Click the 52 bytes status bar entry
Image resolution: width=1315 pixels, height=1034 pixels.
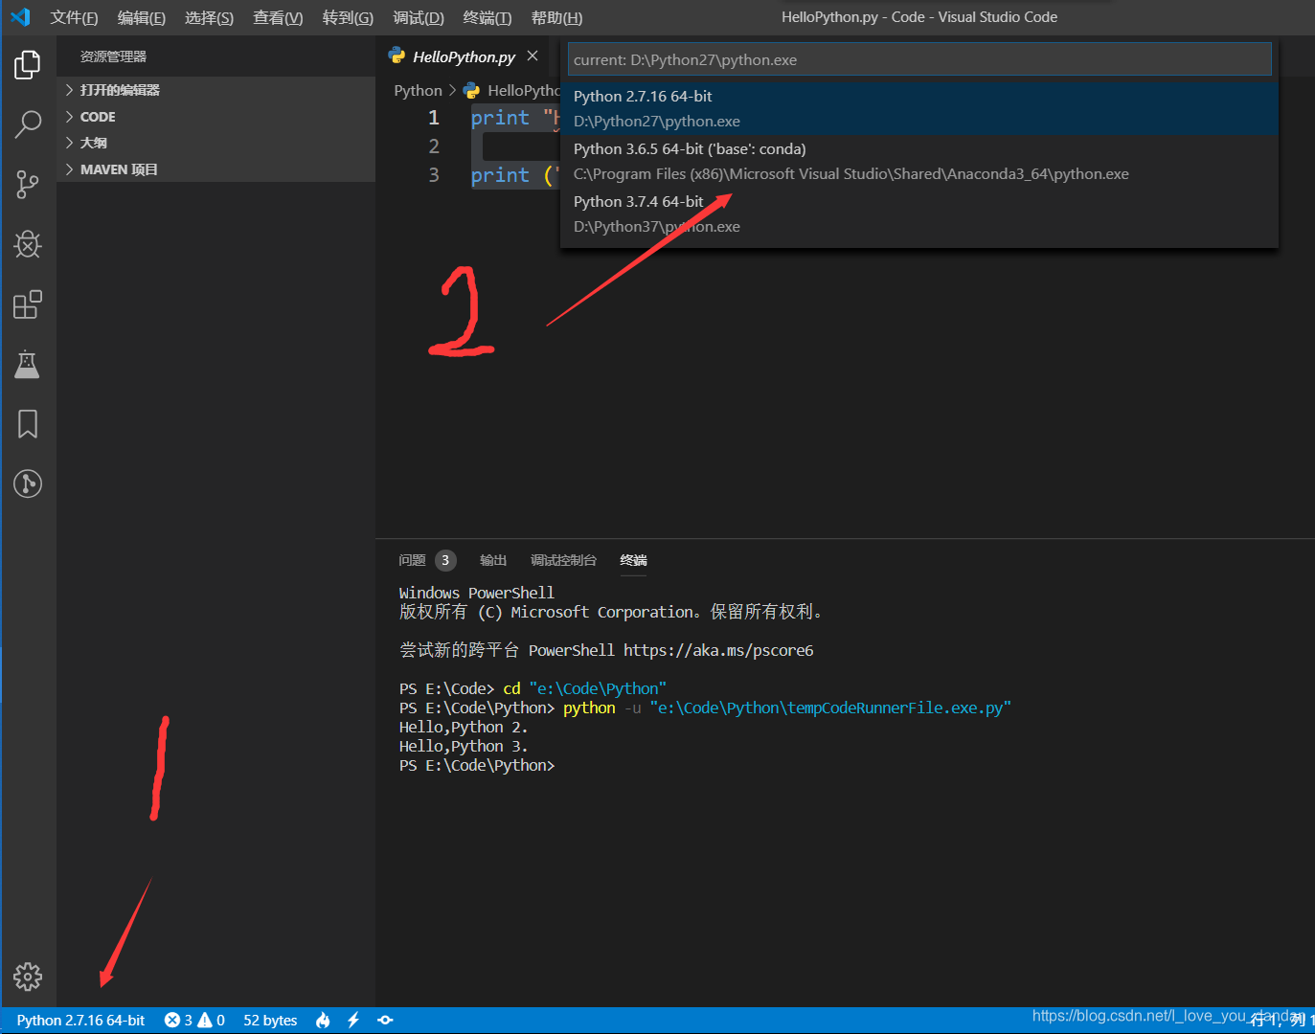(270, 1021)
